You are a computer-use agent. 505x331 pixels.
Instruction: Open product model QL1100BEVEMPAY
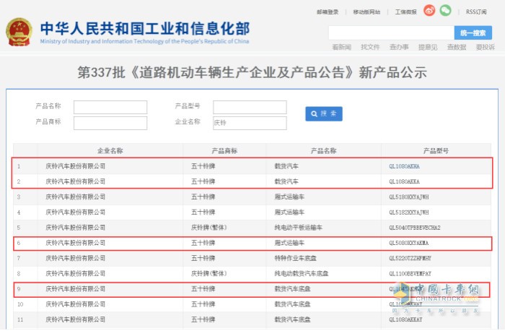410,274
